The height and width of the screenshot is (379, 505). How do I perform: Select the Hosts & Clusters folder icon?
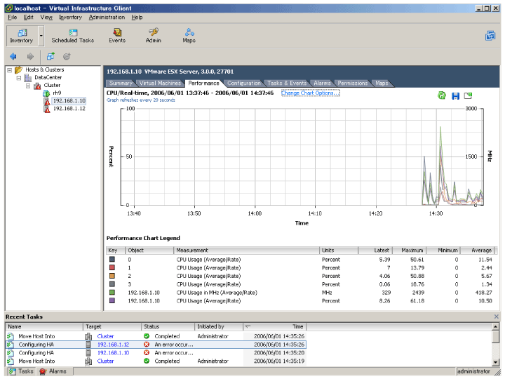[18, 69]
